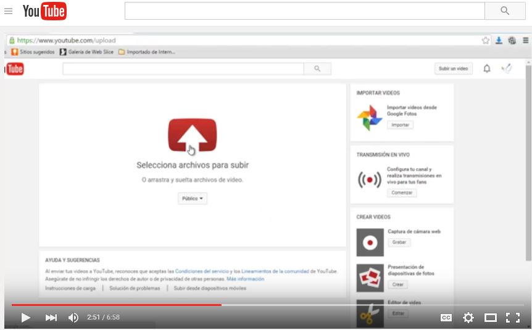Click the video editor scissors icon
Screen dimensions: 532x330
coord(370,313)
